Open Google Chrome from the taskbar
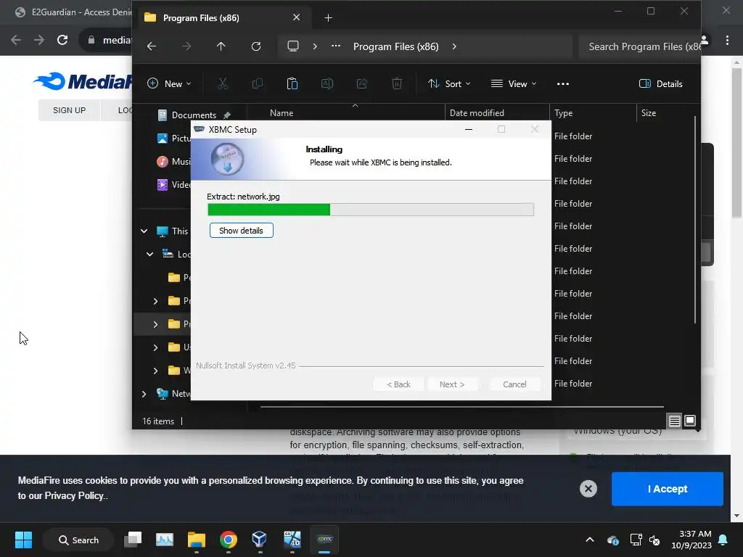Screen dimensions: 743x557 click(229, 540)
